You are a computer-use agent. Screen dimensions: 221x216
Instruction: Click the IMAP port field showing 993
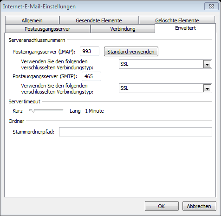[90, 51]
